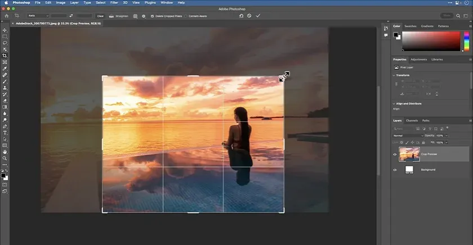
Task: Cancel the crop operation
Action: (x=249, y=16)
